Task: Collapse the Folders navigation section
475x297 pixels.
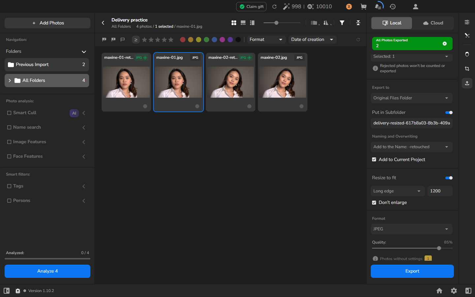Action: 84,52
